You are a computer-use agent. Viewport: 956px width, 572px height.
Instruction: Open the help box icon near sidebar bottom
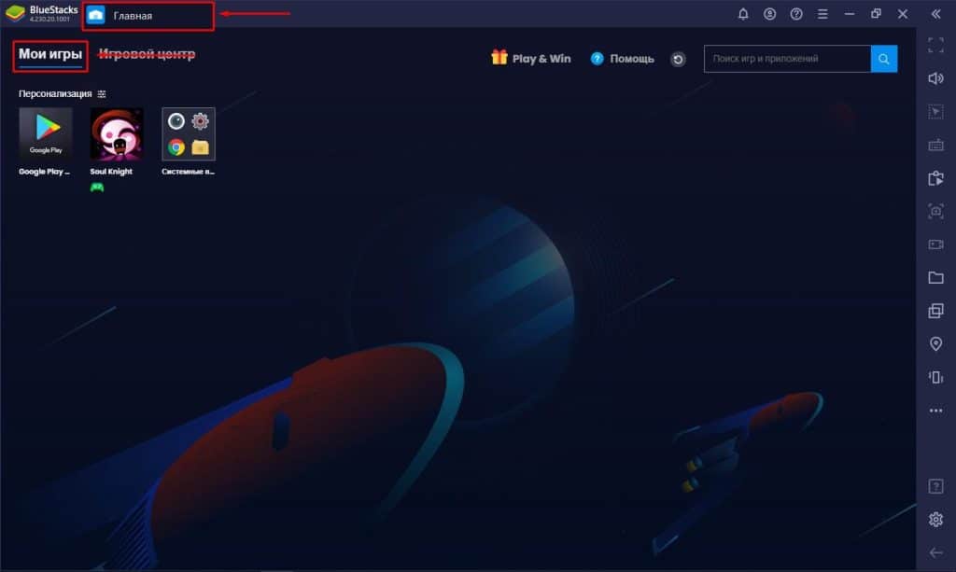click(x=935, y=486)
